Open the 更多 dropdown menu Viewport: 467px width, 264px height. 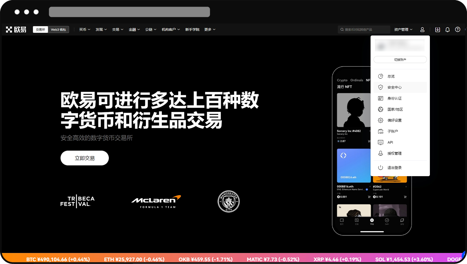point(210,30)
